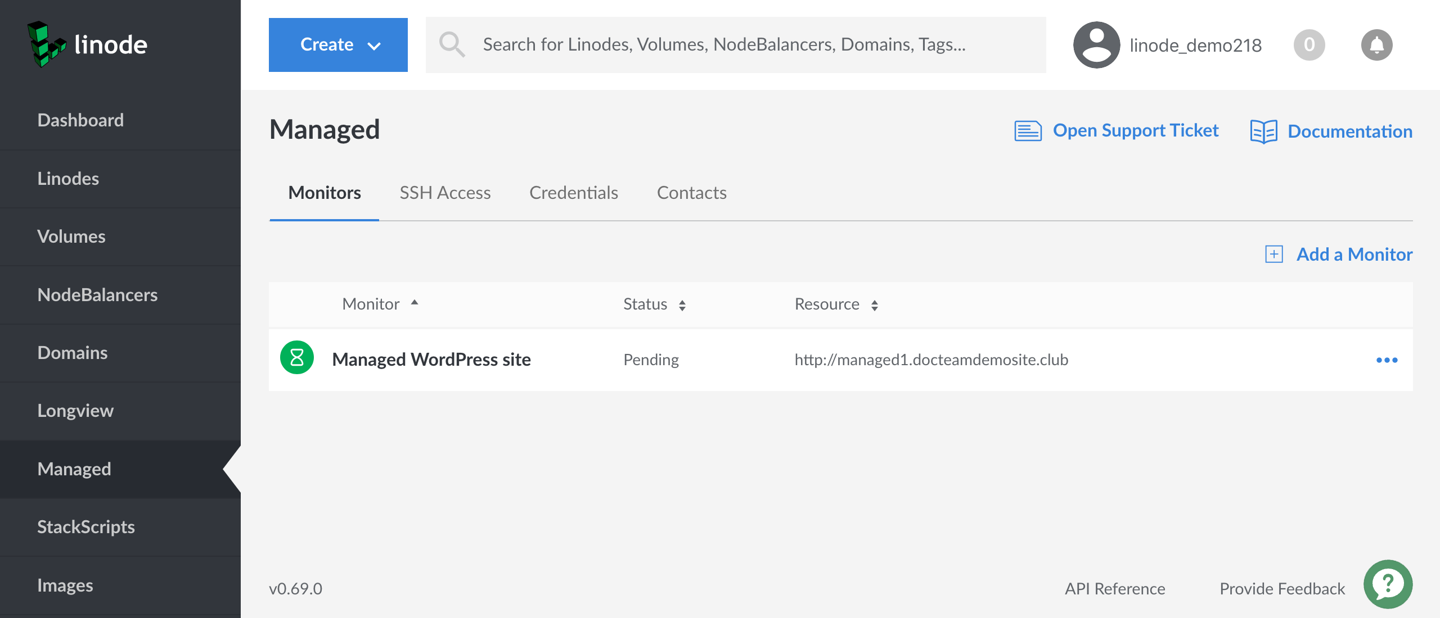Switch to the Credentials tab

tap(573, 193)
